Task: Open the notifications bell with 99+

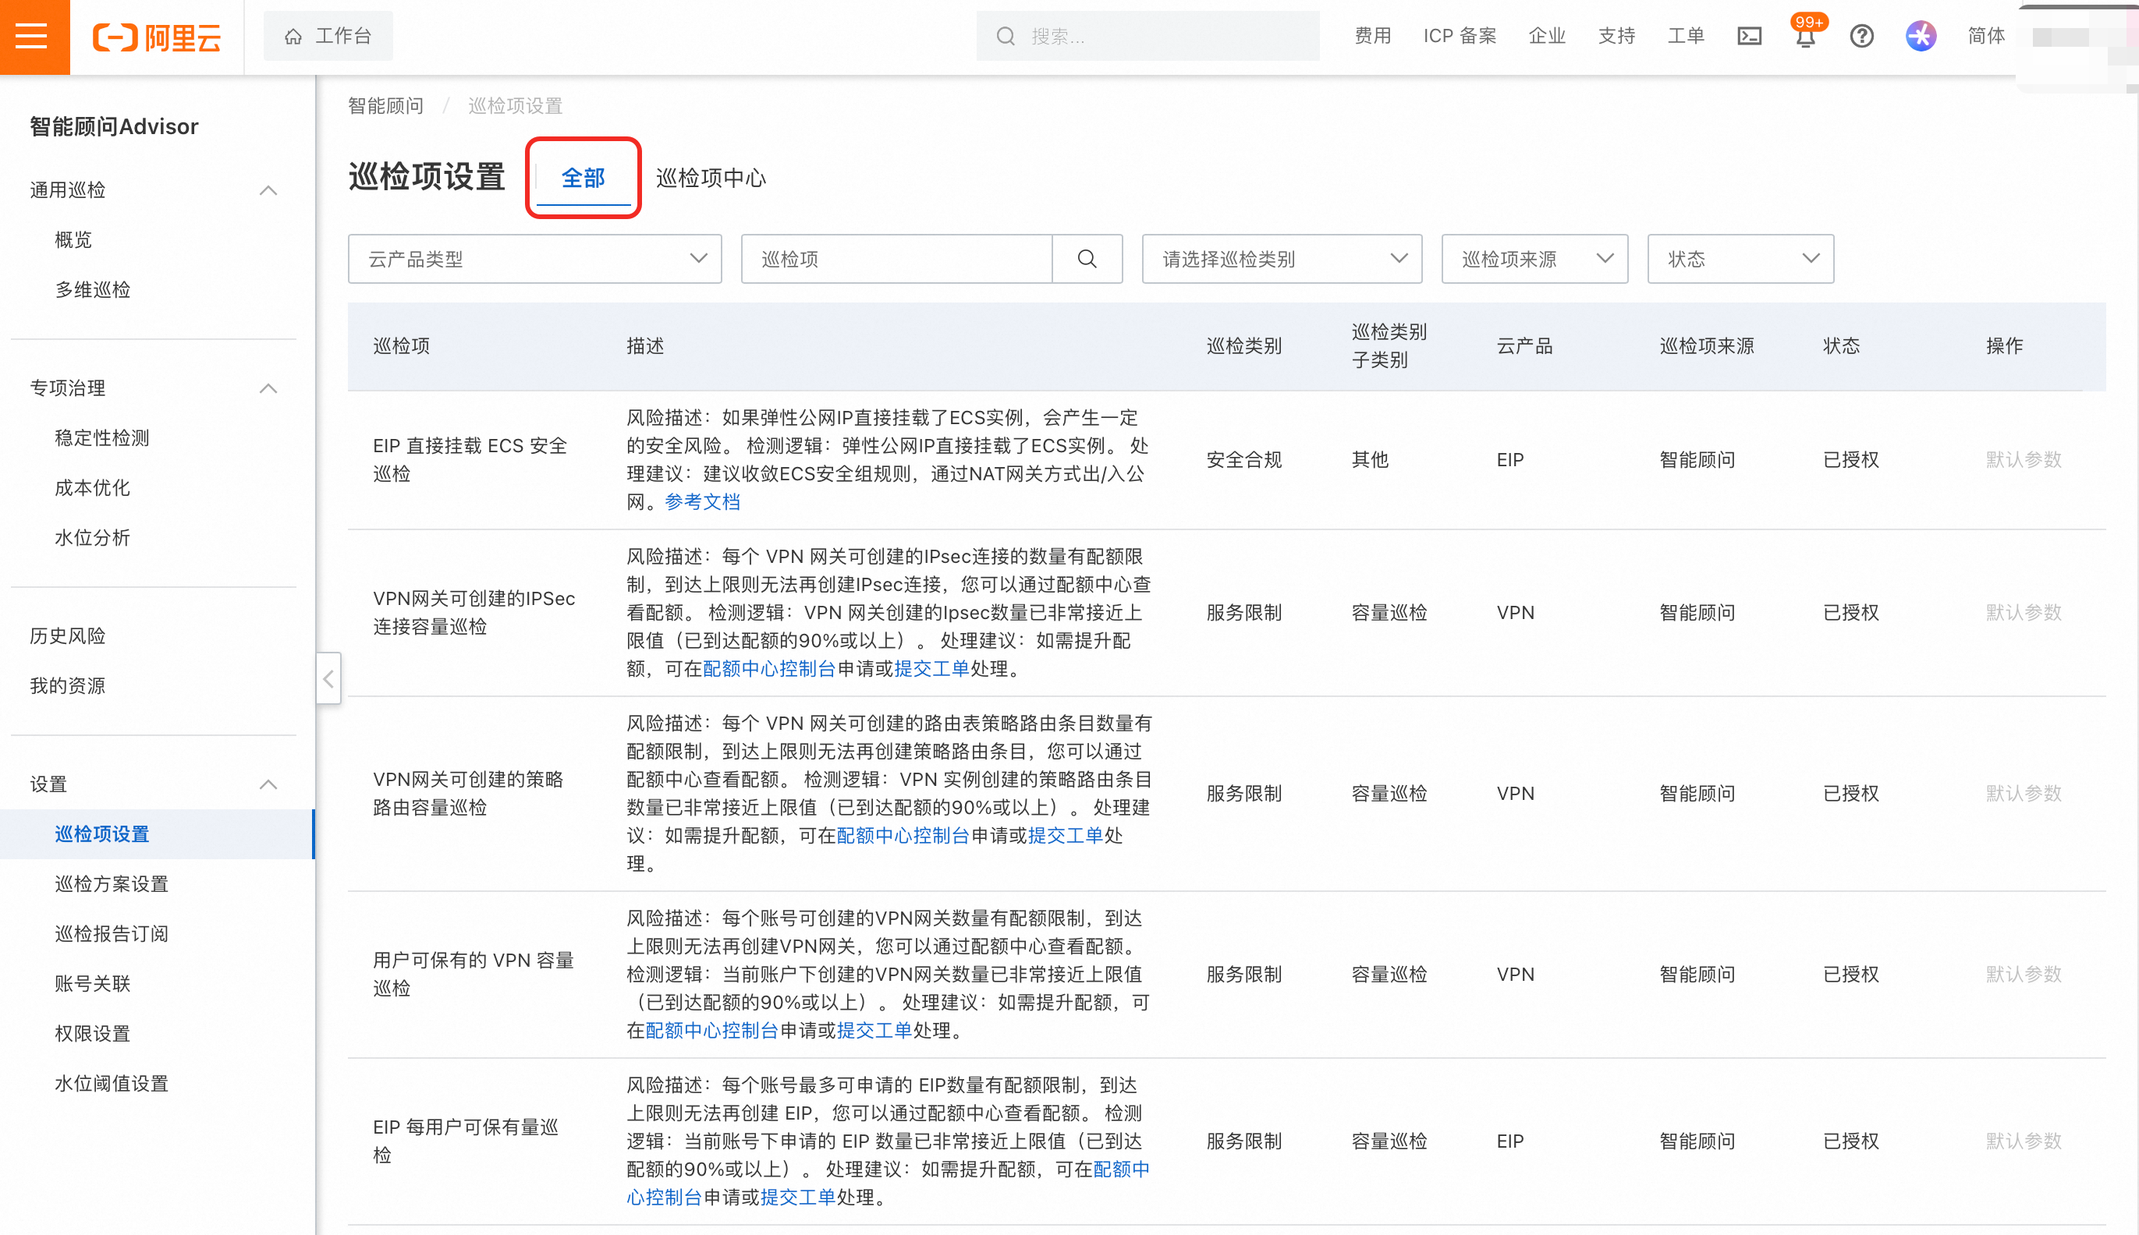Action: (1806, 37)
